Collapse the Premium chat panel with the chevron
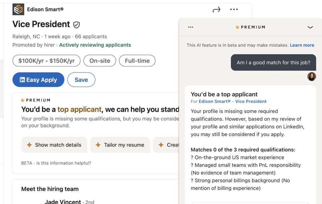The image size is (322, 204). pos(310,27)
